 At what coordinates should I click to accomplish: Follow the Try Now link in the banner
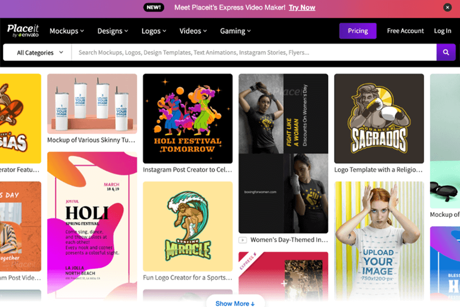[302, 7]
